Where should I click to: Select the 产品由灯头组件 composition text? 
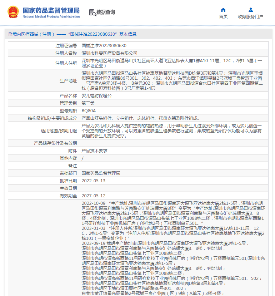[141, 118]
